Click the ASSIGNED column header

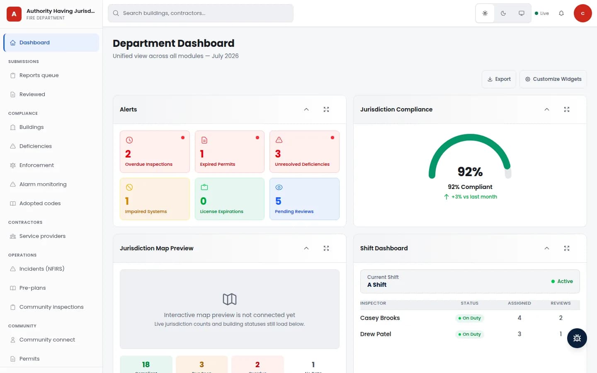519,303
